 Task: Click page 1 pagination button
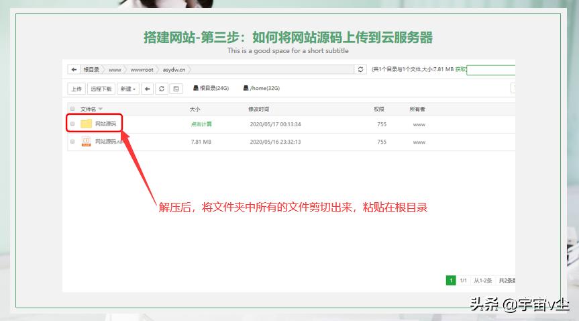(x=451, y=280)
